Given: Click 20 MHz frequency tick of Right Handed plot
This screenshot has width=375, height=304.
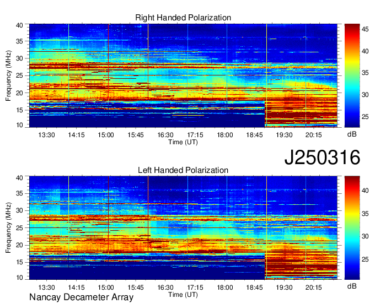Looking at the screenshot, I should click(x=19, y=93).
